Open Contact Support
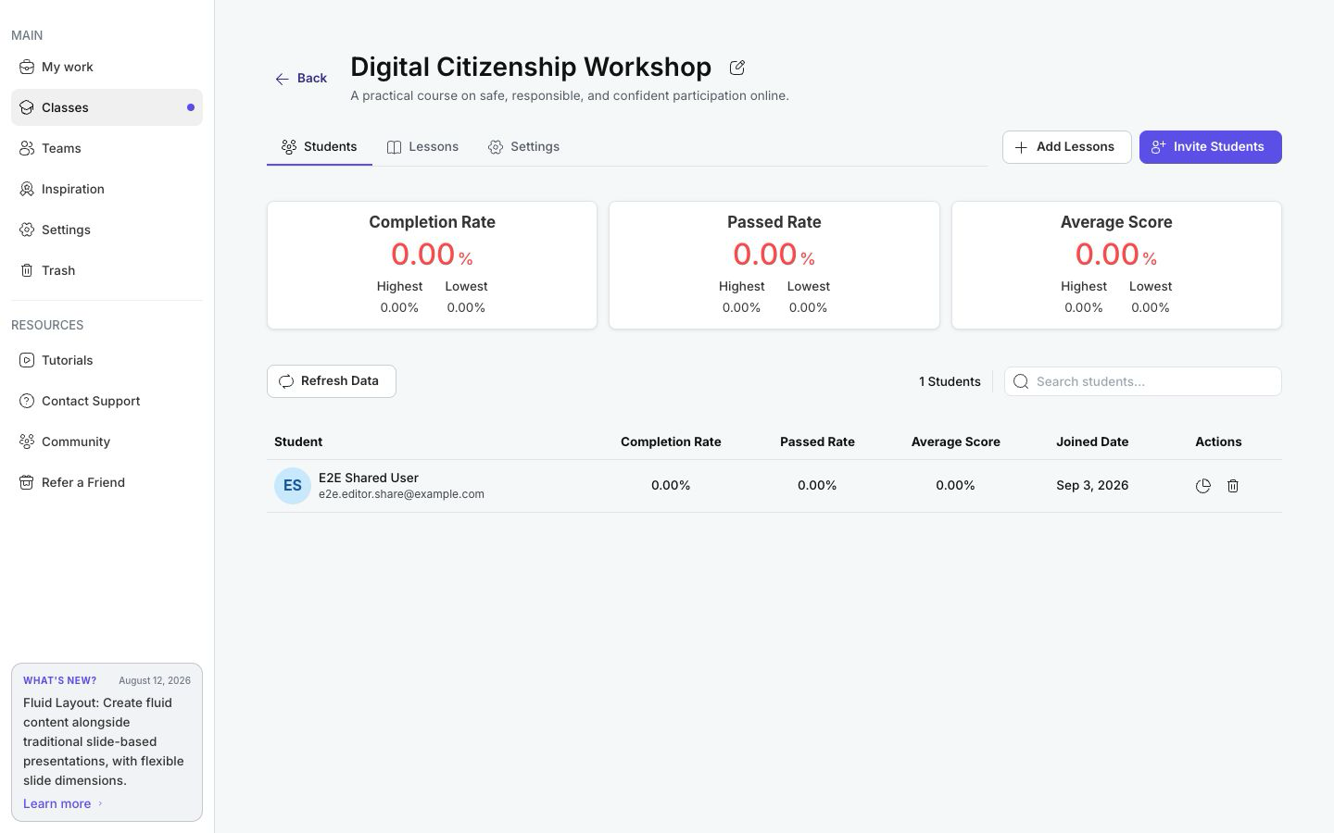The height and width of the screenshot is (833, 1334). point(107,401)
